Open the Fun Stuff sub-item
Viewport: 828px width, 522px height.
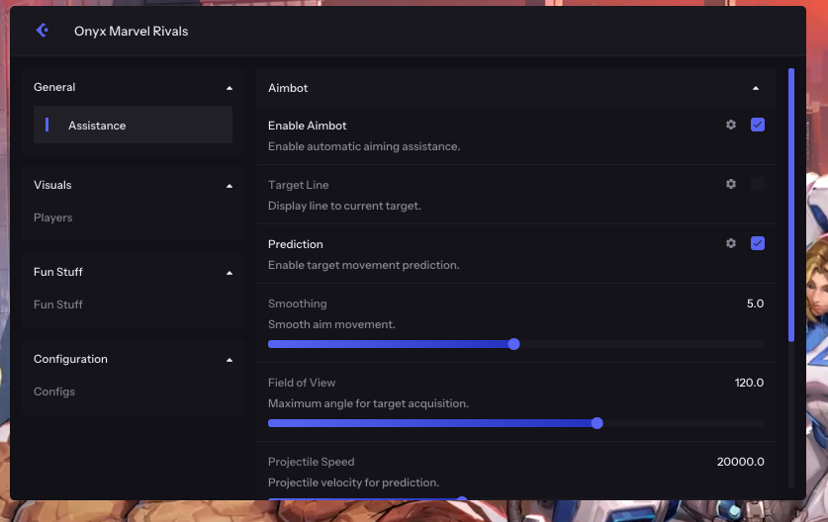[x=58, y=304]
